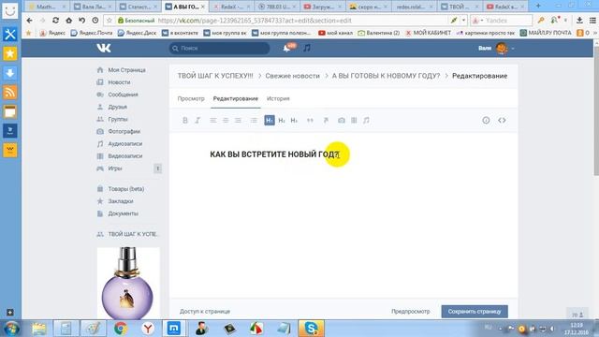Click А ВЫ ГОТОВЫ К НОВОМУ ГОДУ? breadcrumb

click(x=386, y=76)
